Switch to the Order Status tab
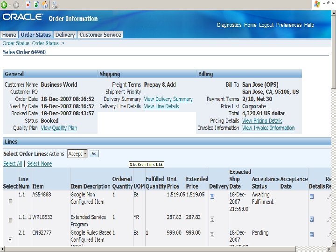This screenshot has height=252, width=336. pyautogui.click(x=36, y=35)
